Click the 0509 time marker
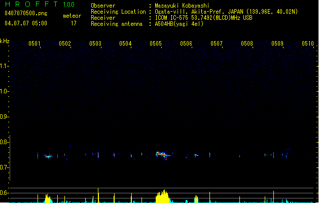 tap(277, 44)
